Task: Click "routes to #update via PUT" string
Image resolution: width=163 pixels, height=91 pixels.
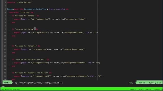Action: coord(30,59)
